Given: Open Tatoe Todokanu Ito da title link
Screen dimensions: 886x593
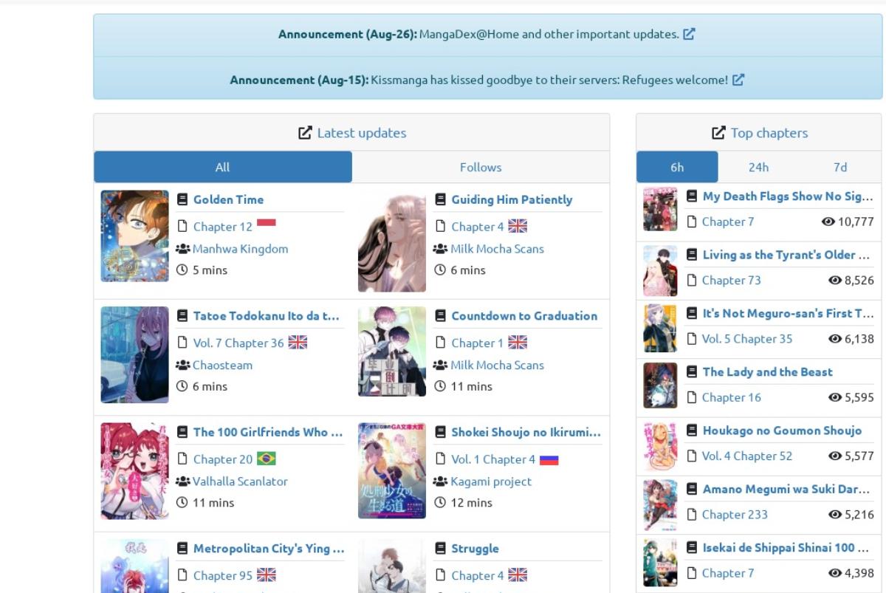Looking at the screenshot, I should pyautogui.click(x=267, y=316).
